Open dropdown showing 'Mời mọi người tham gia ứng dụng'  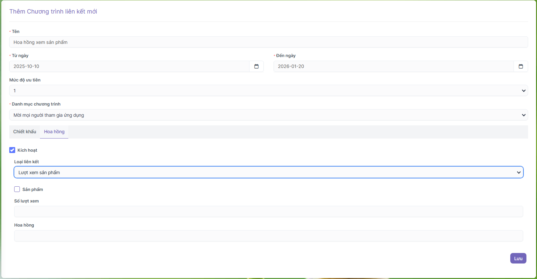click(264, 115)
